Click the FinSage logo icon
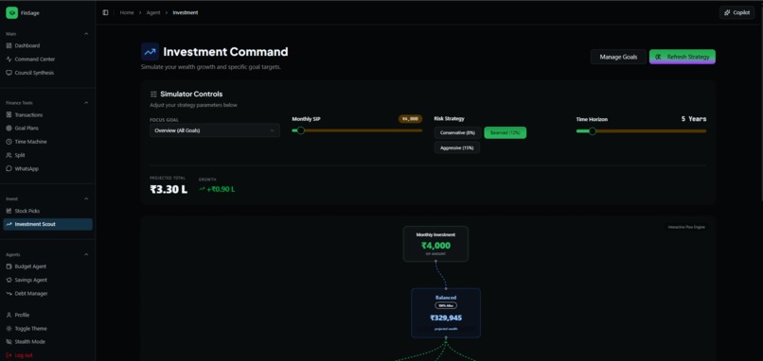The image size is (763, 361). pos(11,12)
